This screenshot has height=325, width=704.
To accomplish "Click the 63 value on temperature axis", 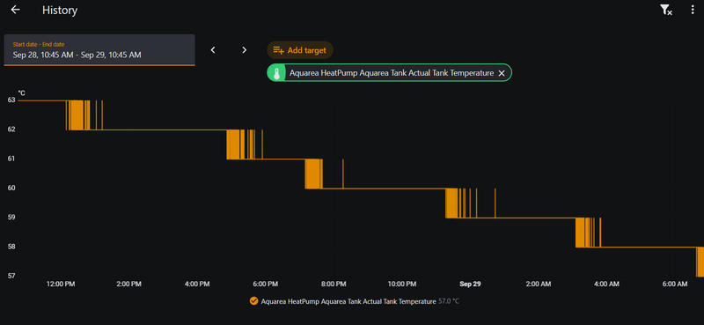I will tap(11, 100).
